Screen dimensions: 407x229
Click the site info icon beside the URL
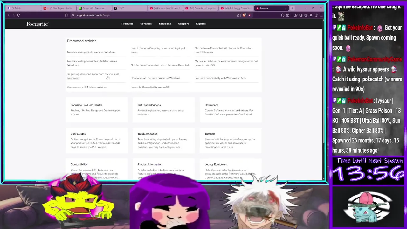tap(73, 15)
